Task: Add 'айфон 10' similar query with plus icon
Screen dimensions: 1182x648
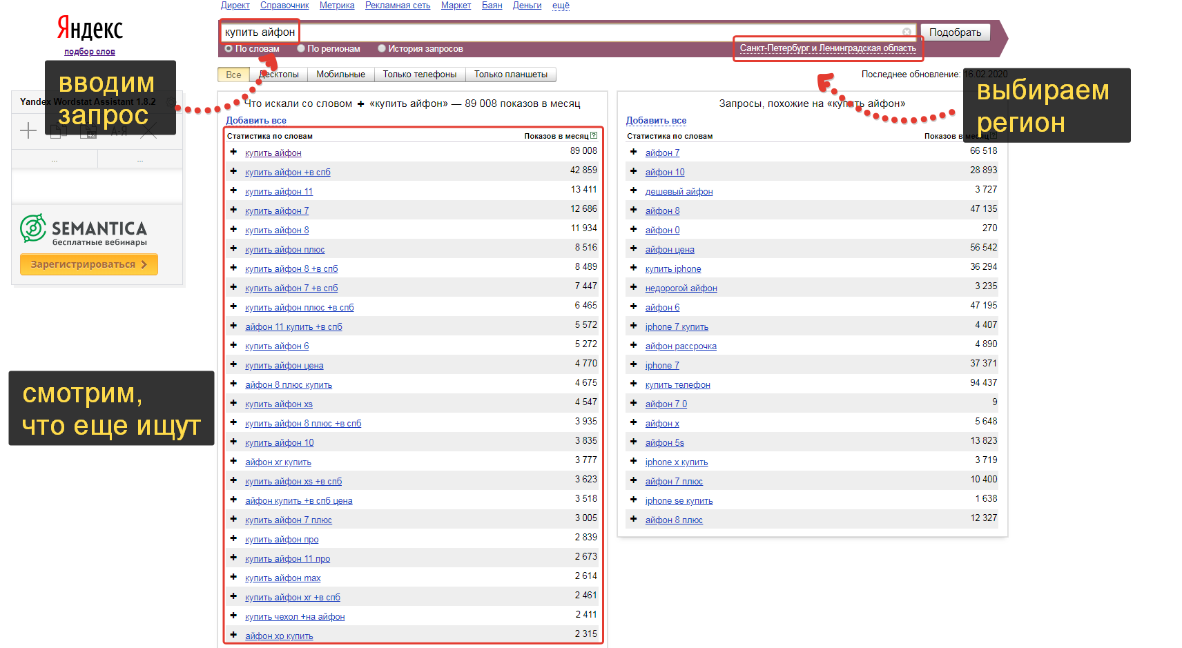Action: (633, 171)
